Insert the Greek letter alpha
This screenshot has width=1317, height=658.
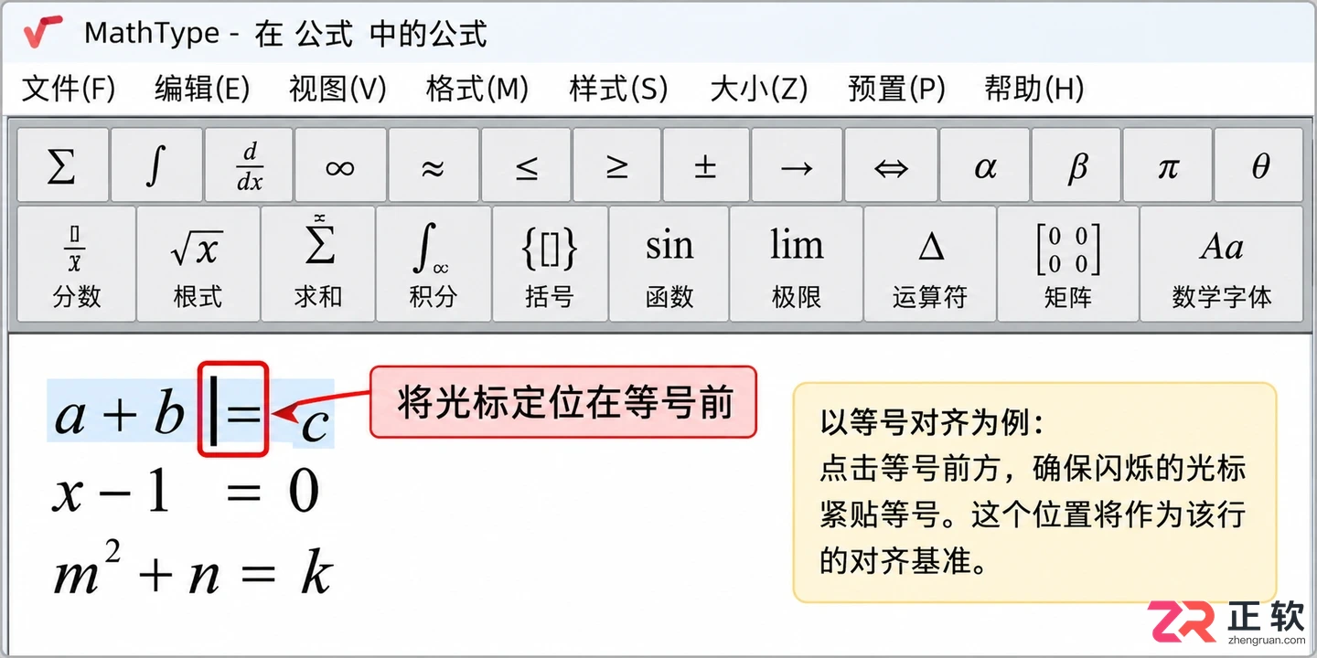pyautogui.click(x=985, y=165)
